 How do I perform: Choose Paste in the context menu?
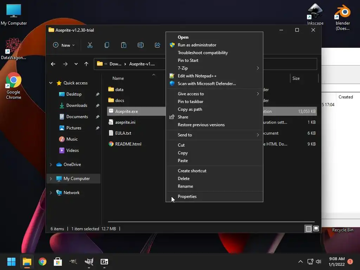(214, 161)
